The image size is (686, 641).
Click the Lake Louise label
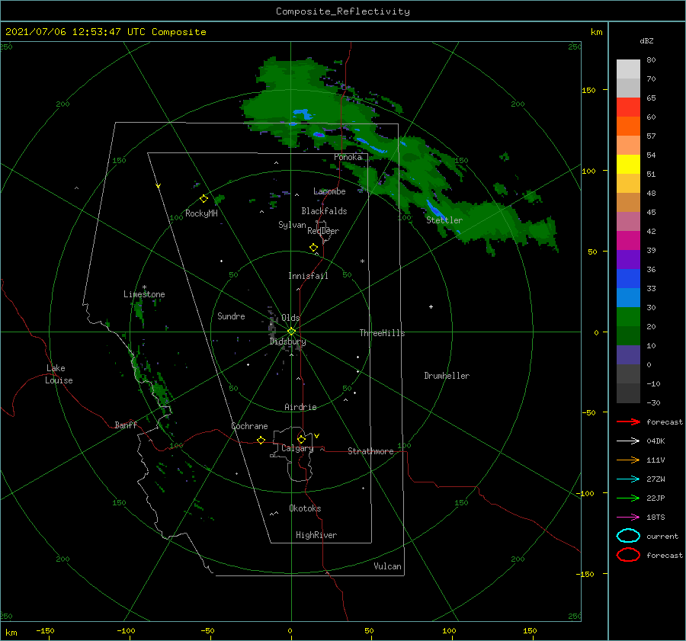[x=59, y=374]
